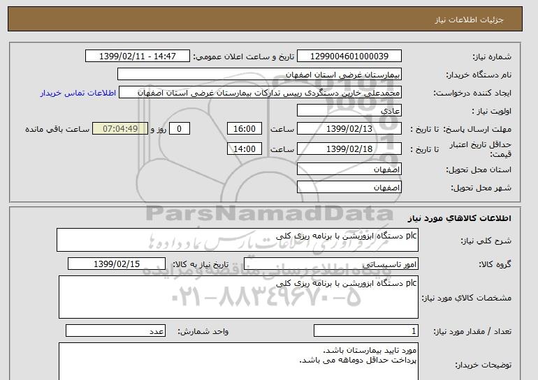Viewport: 538px width, 380px height.
Task: Click the unit of measure field عدد
Action: pos(115,331)
